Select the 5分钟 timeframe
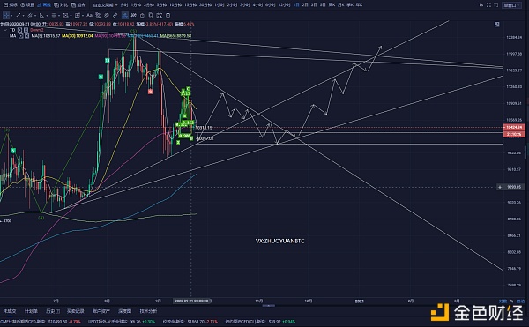 tap(161, 5)
